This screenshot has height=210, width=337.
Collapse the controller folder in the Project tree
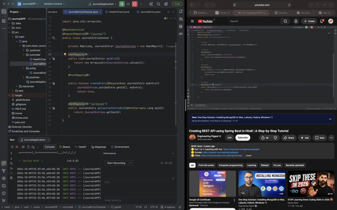click(24, 55)
